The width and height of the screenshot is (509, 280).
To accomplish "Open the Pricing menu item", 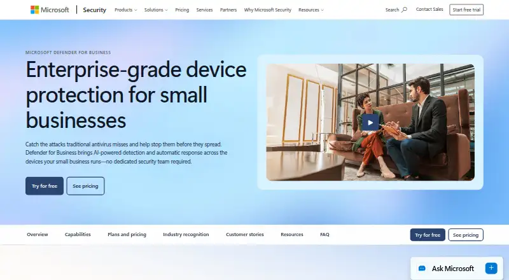I will tap(182, 10).
